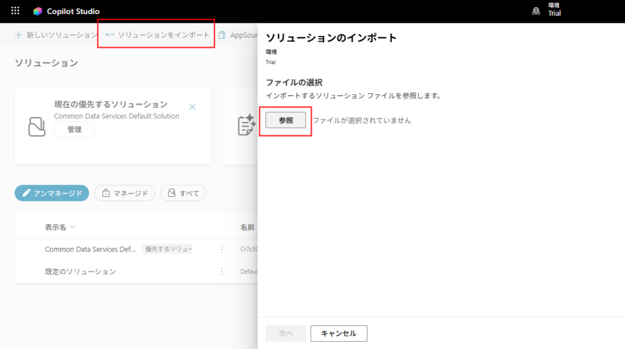Click the solution icon on the 現在の優先するソリューション card

(x=37, y=126)
